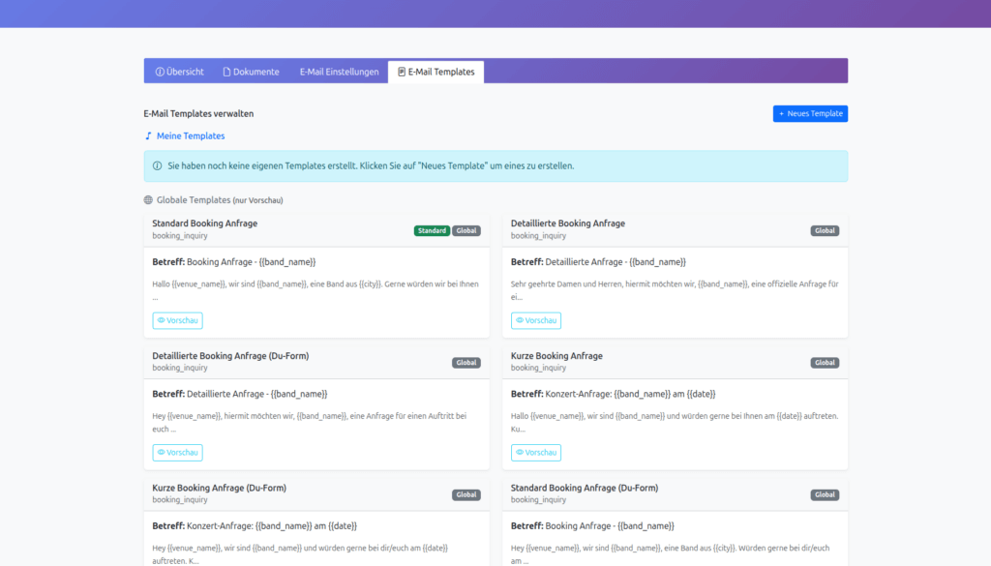The width and height of the screenshot is (991, 566).
Task: Click the Standard Booking Anfrage (Du-Form) title
Action: [x=584, y=488]
